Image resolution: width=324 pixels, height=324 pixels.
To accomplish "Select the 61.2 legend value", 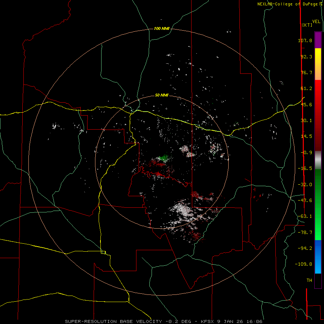I will click(306, 89).
